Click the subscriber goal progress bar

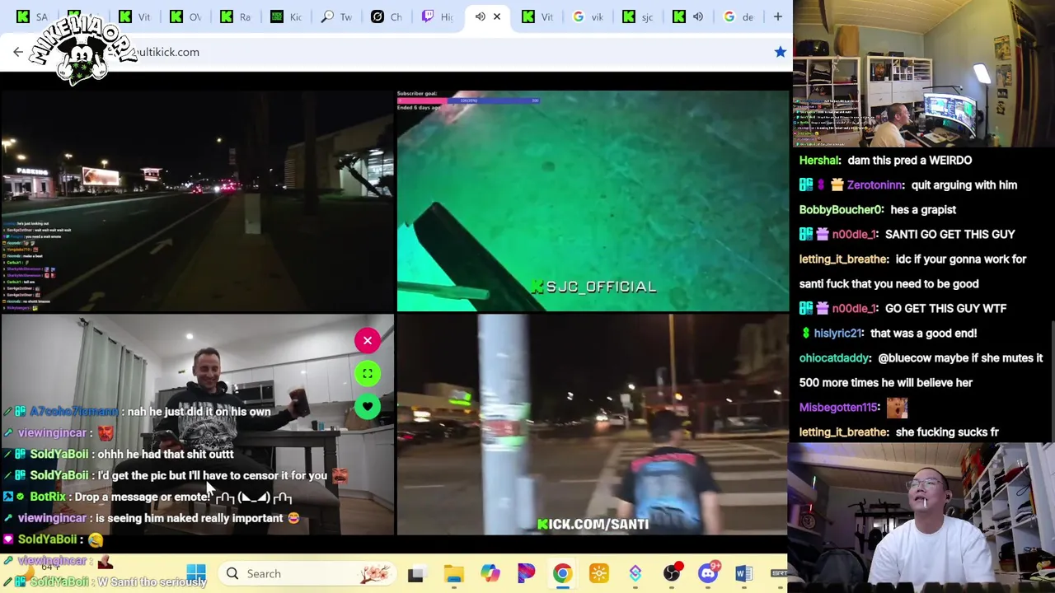click(x=468, y=100)
